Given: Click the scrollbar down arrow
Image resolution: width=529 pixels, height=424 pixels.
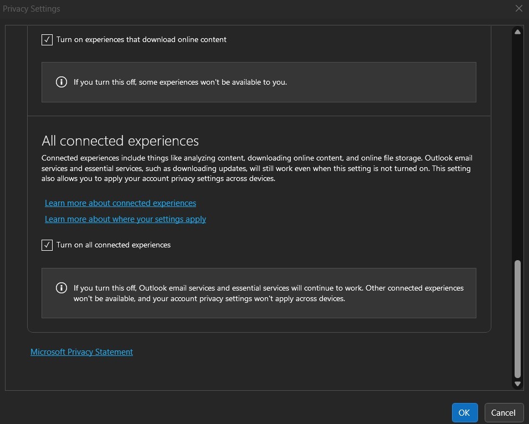Looking at the screenshot, I should pos(517,383).
